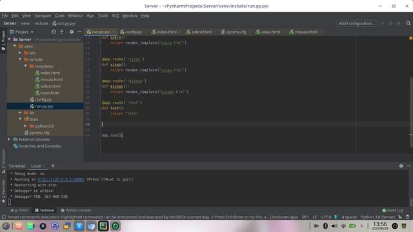The width and height of the screenshot is (413, 232).
Task: Collapse the include folder
Action: coord(20,59)
